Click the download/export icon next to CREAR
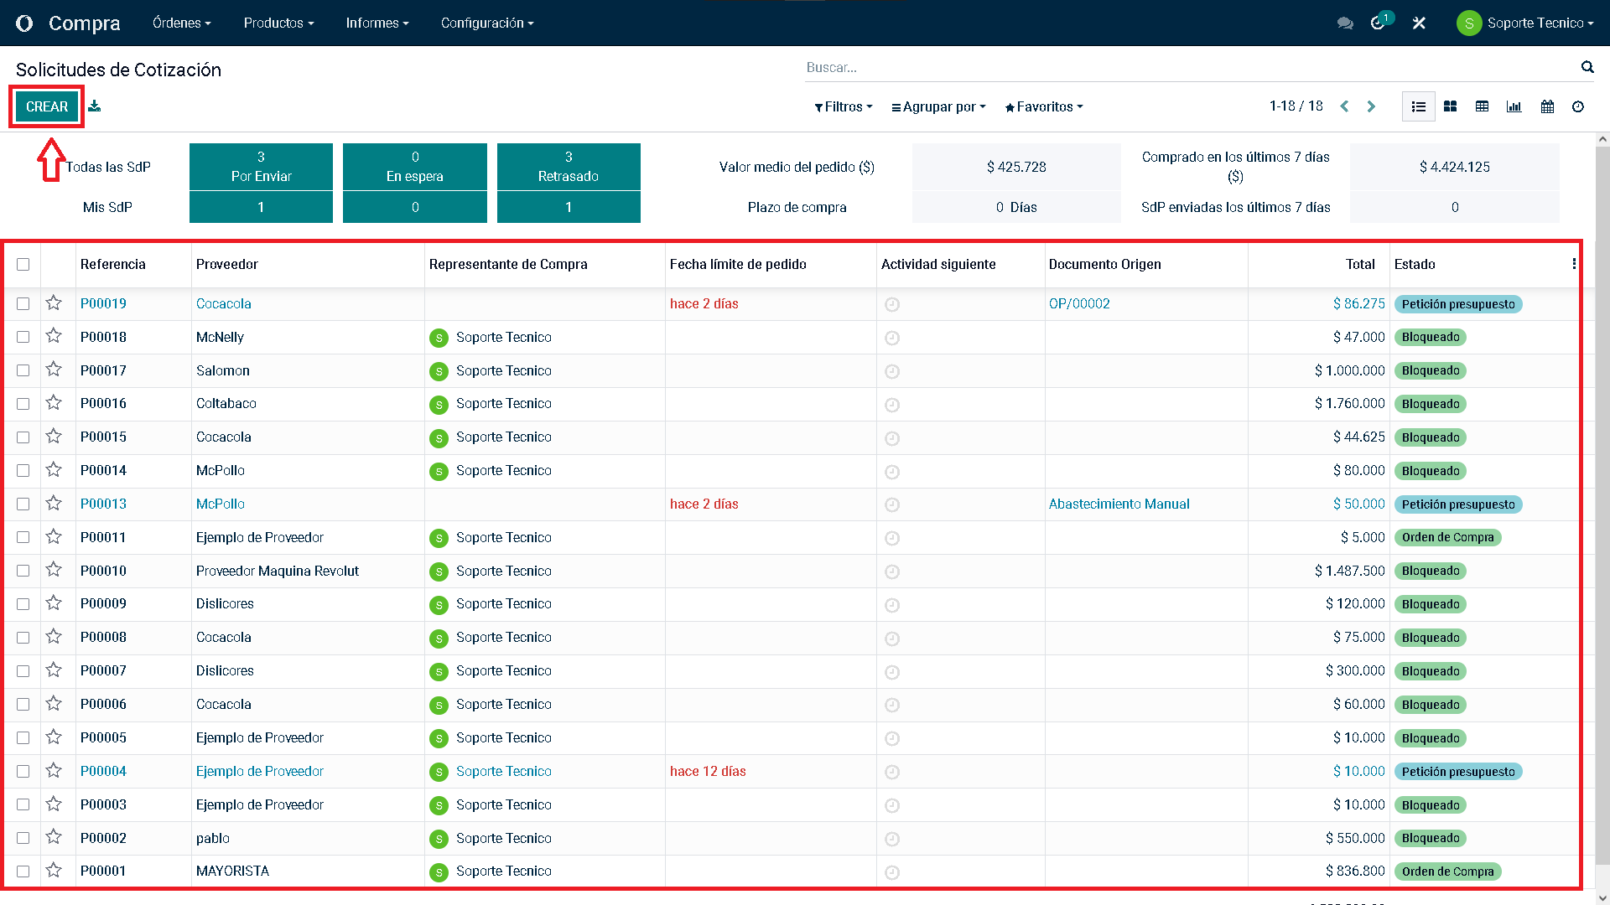Viewport: 1610px width, 905px height. (x=95, y=106)
